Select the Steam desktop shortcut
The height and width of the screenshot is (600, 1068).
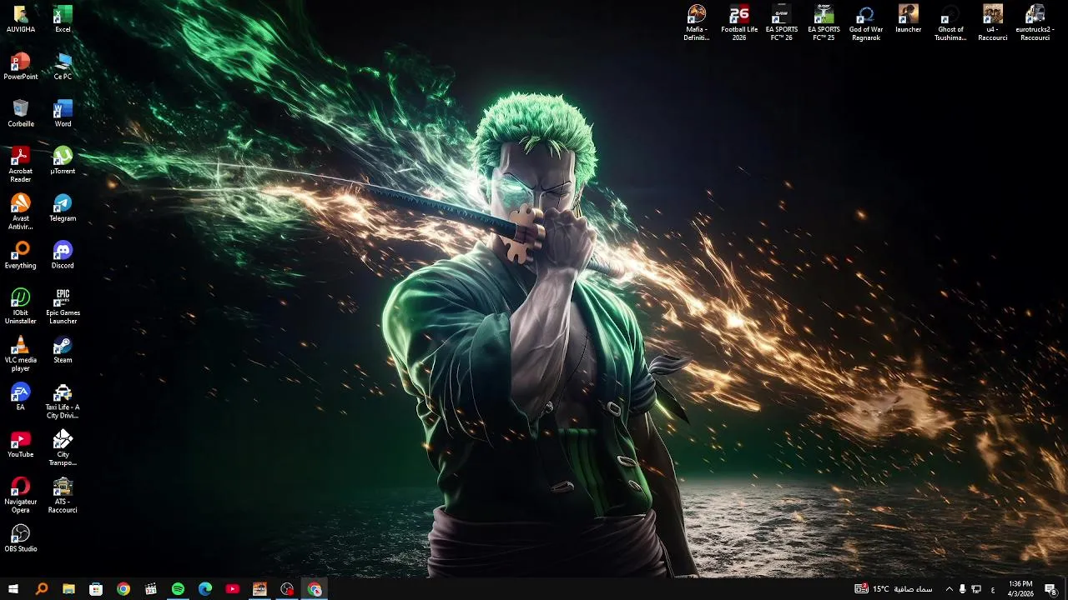click(63, 350)
